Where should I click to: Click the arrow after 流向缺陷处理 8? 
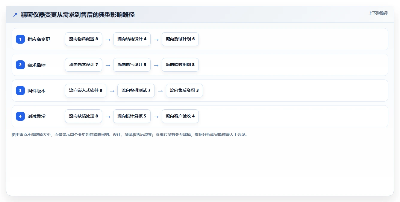point(108,117)
